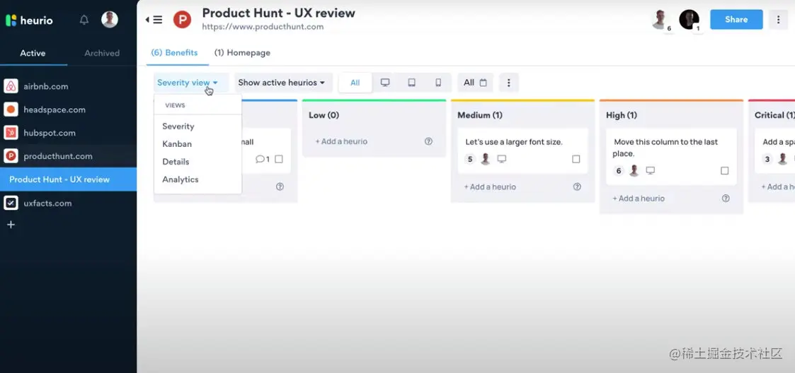Open the (1) Homepage tab

242,53
